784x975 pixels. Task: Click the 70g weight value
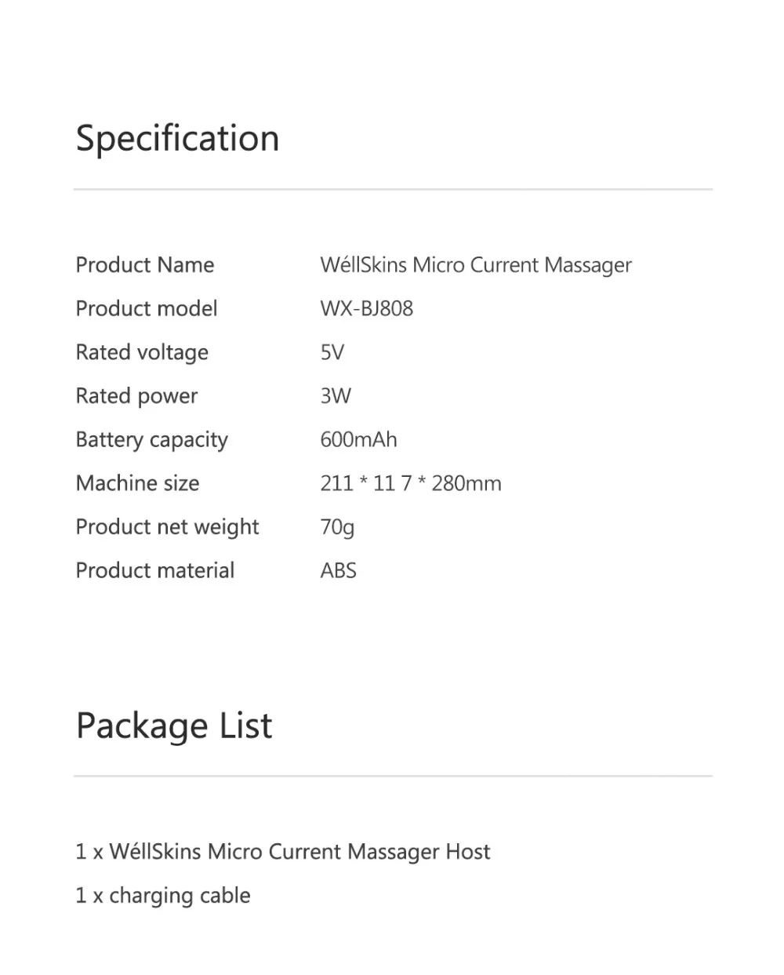[337, 528]
